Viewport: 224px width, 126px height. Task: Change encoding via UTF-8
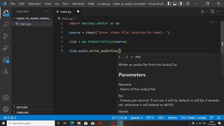(x=150, y=118)
